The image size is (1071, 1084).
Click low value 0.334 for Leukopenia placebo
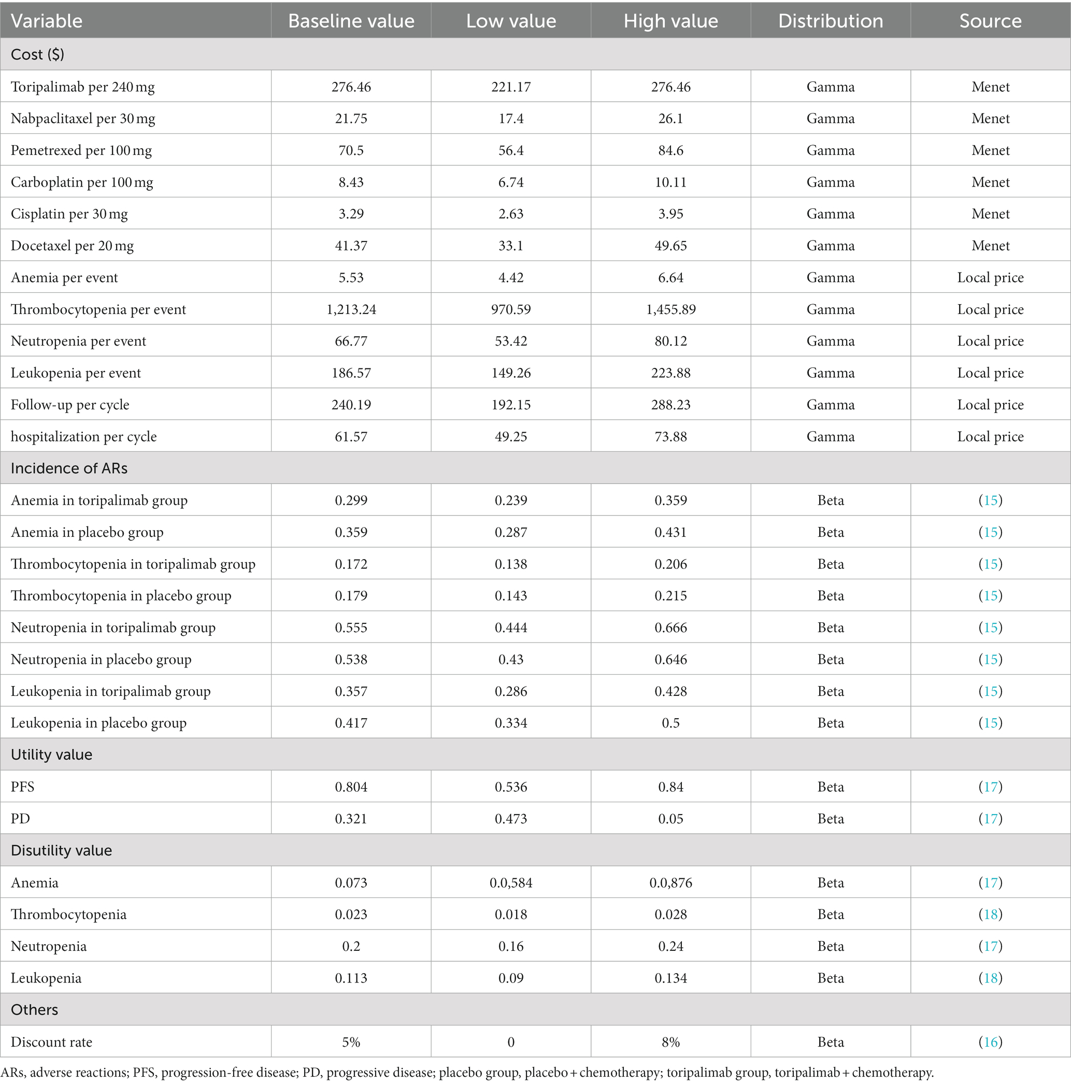511,723
